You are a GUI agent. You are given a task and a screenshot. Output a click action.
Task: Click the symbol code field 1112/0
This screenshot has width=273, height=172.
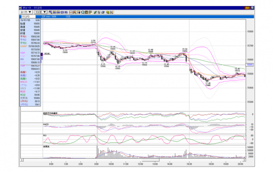pos(28,17)
